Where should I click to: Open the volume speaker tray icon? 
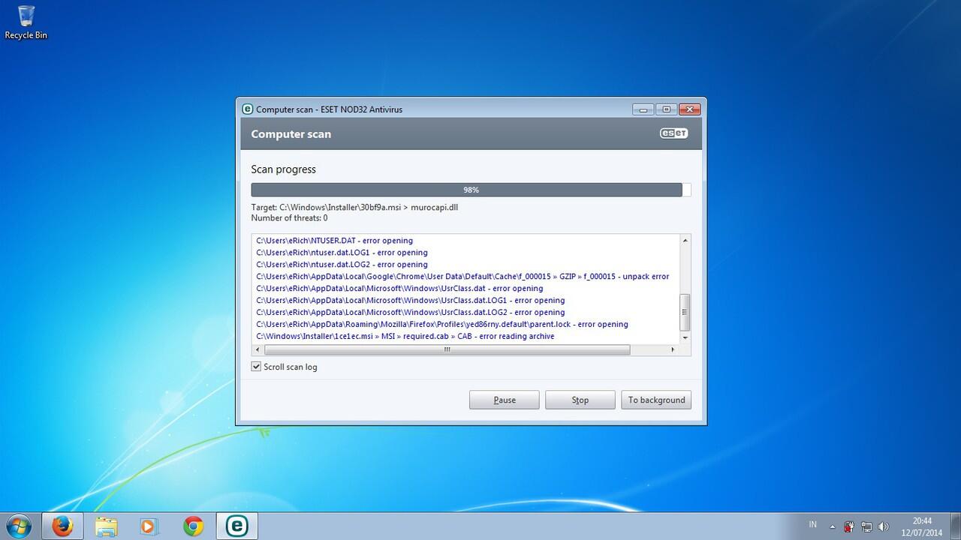coord(883,526)
